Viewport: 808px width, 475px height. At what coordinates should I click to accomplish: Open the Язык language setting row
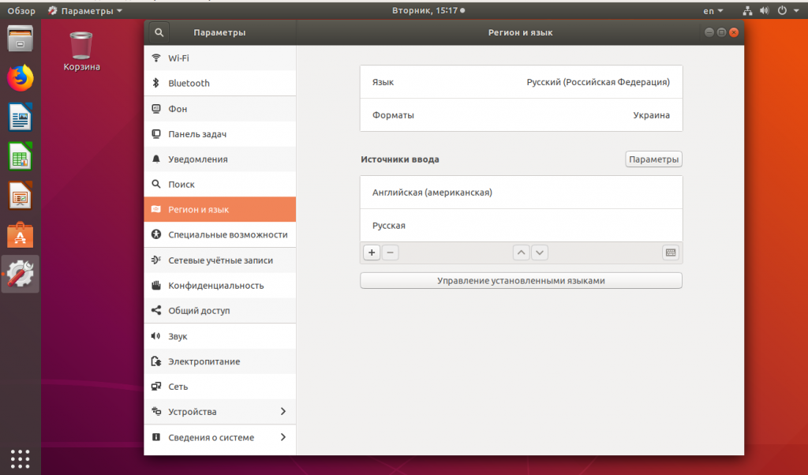point(521,82)
